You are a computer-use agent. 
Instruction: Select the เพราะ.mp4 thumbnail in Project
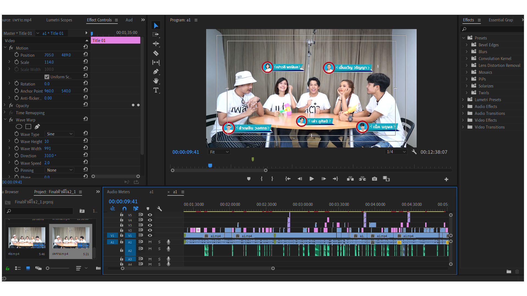[71, 238]
